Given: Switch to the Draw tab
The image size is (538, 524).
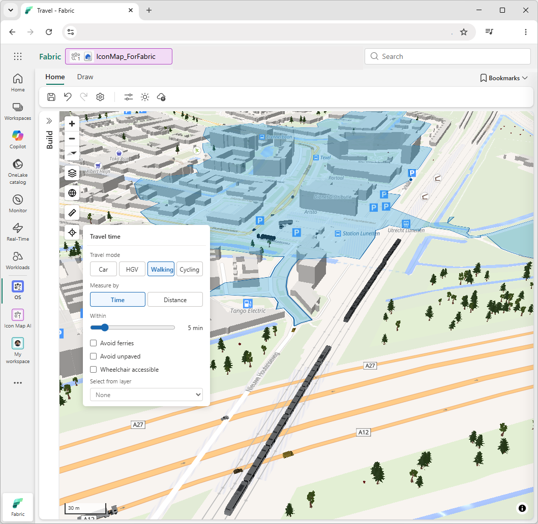Looking at the screenshot, I should (x=85, y=77).
